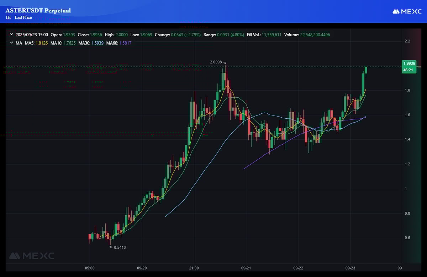This screenshot has height=277, width=427.
Task: Collapse the MA indicator row chevron
Action: [12, 43]
